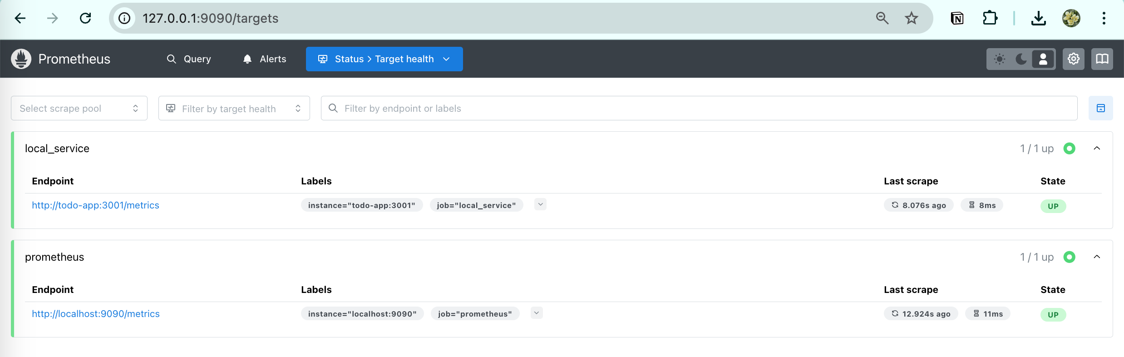Click the 11ms scrape duration badge
This screenshot has height=357, width=1124.
(988, 314)
